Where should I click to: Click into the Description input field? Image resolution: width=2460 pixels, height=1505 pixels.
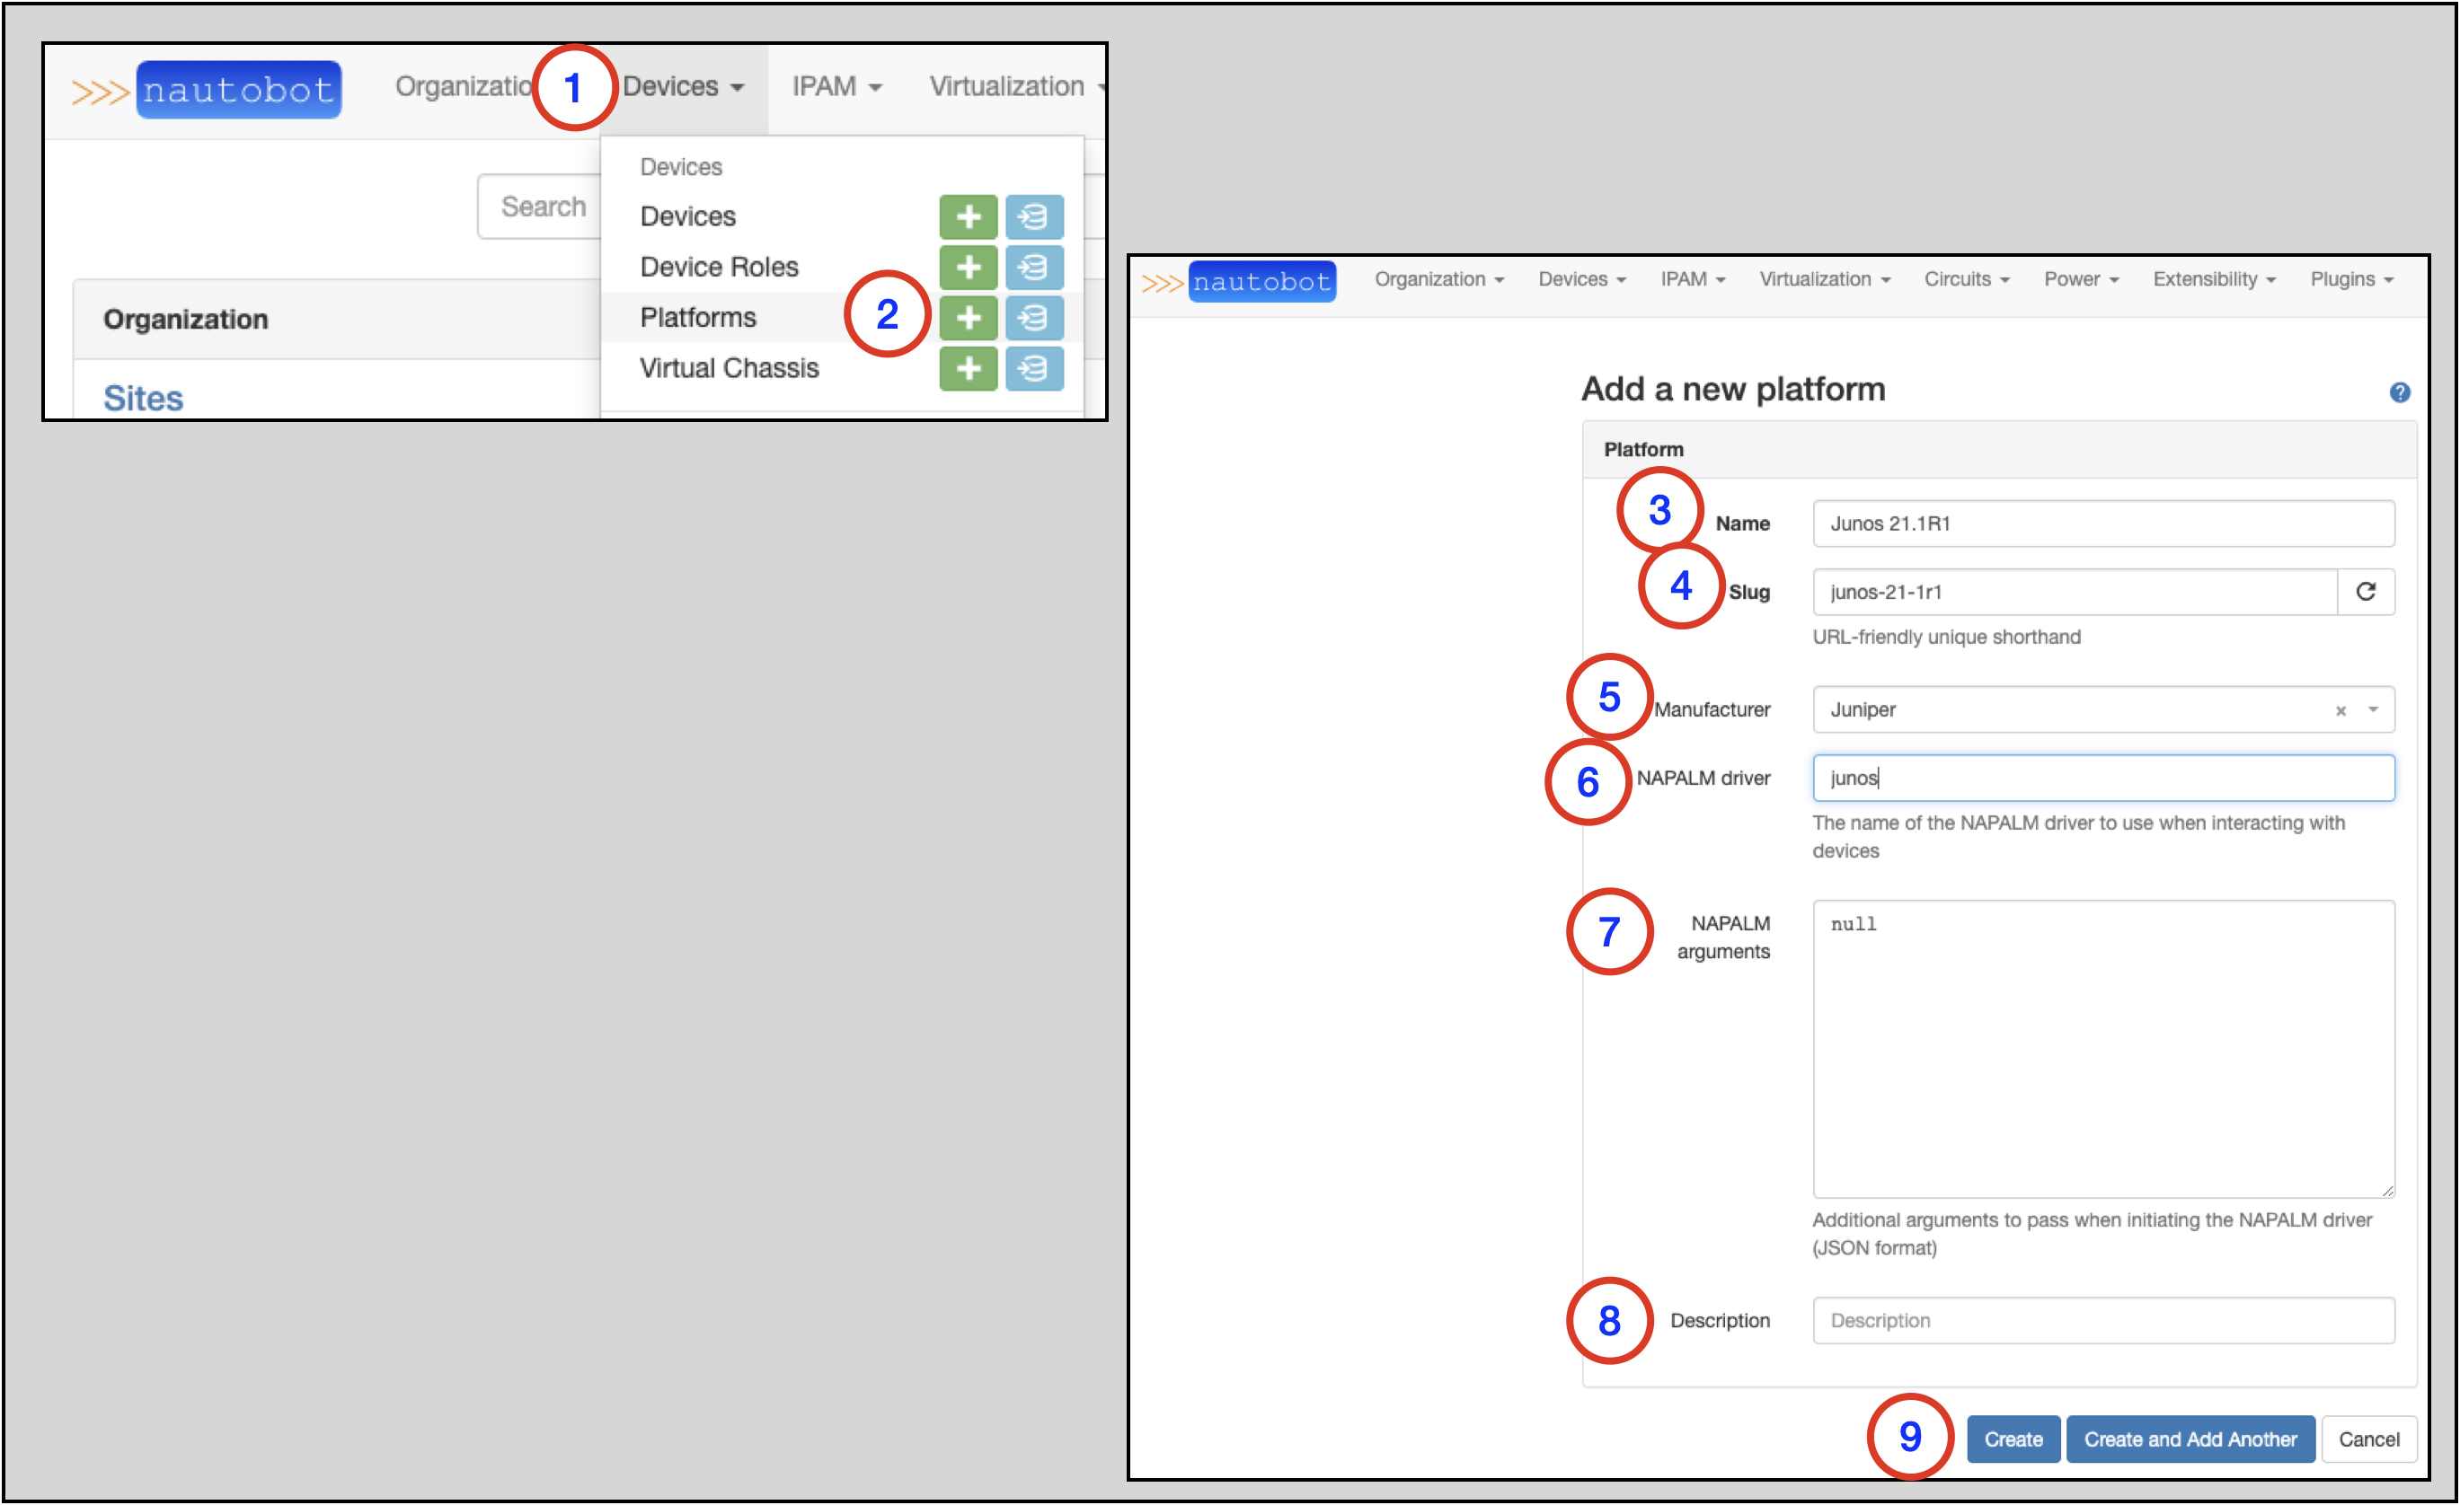pyautogui.click(x=2102, y=1320)
